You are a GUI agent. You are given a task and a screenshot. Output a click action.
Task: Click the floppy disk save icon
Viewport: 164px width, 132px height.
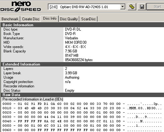142,7
